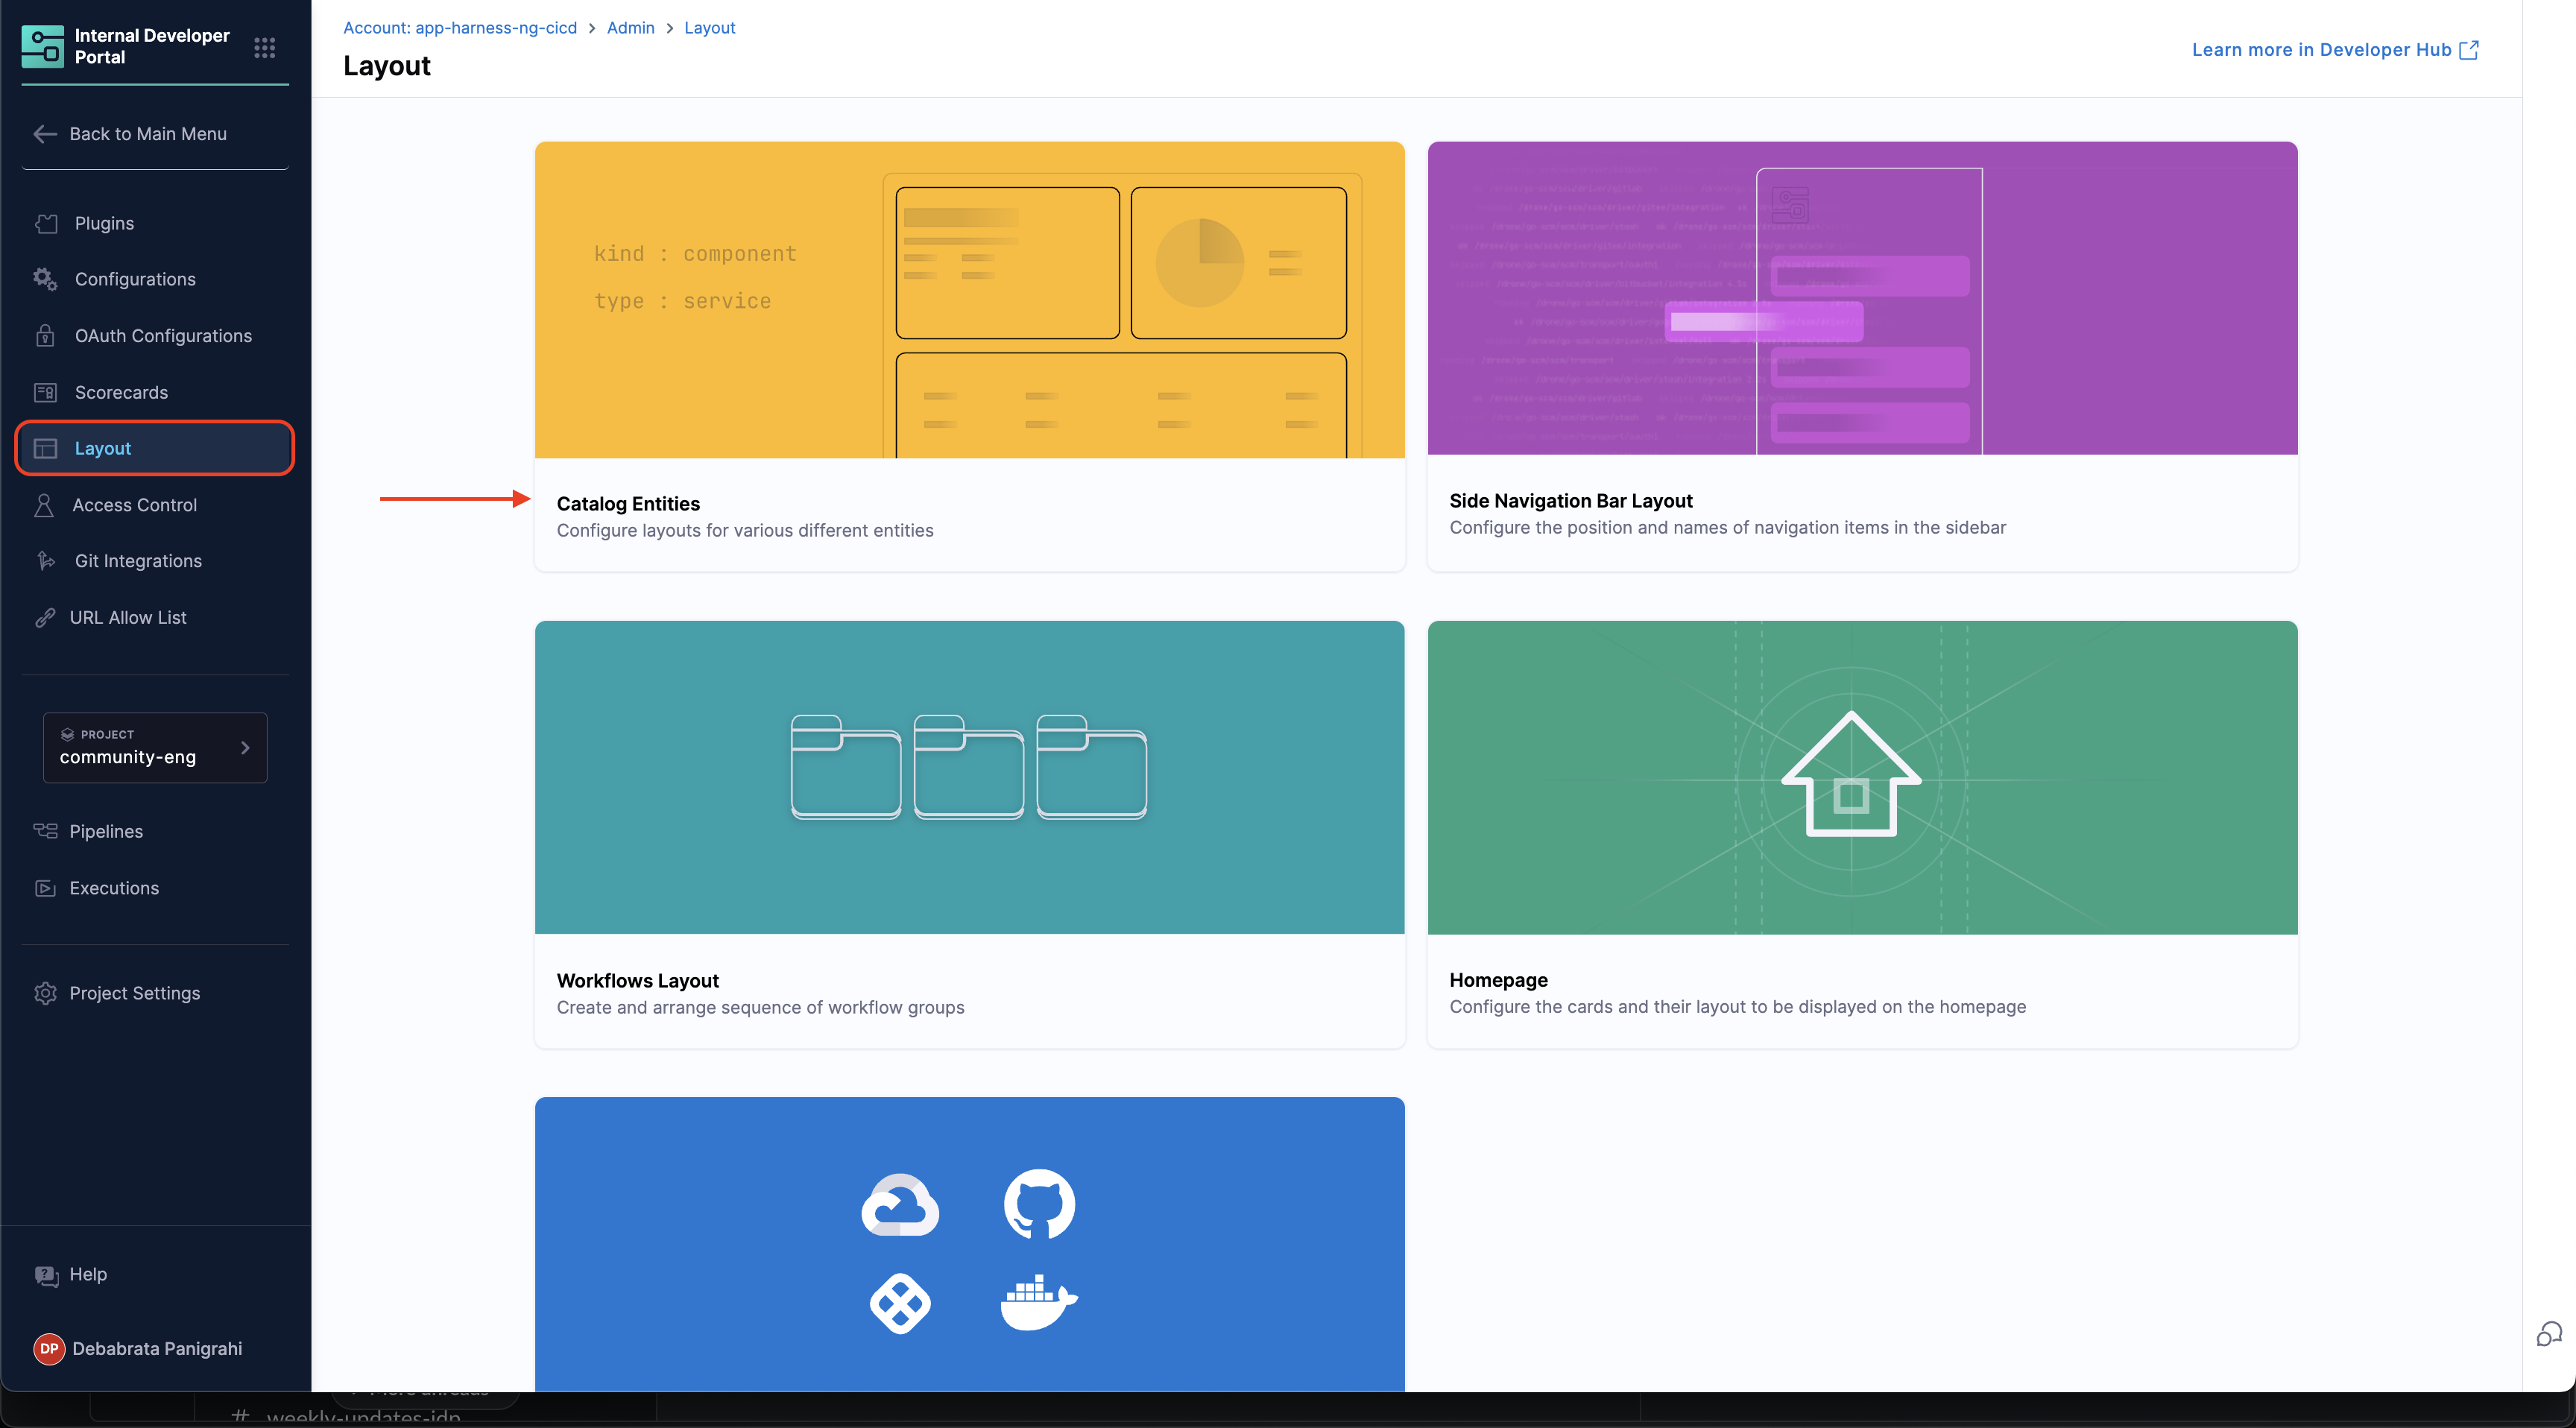Click the OAuth Configurations lock icon

pyautogui.click(x=45, y=336)
